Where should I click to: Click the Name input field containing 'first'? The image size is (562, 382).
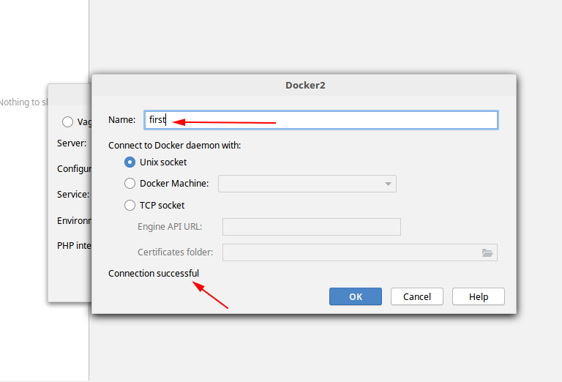pyautogui.click(x=321, y=120)
